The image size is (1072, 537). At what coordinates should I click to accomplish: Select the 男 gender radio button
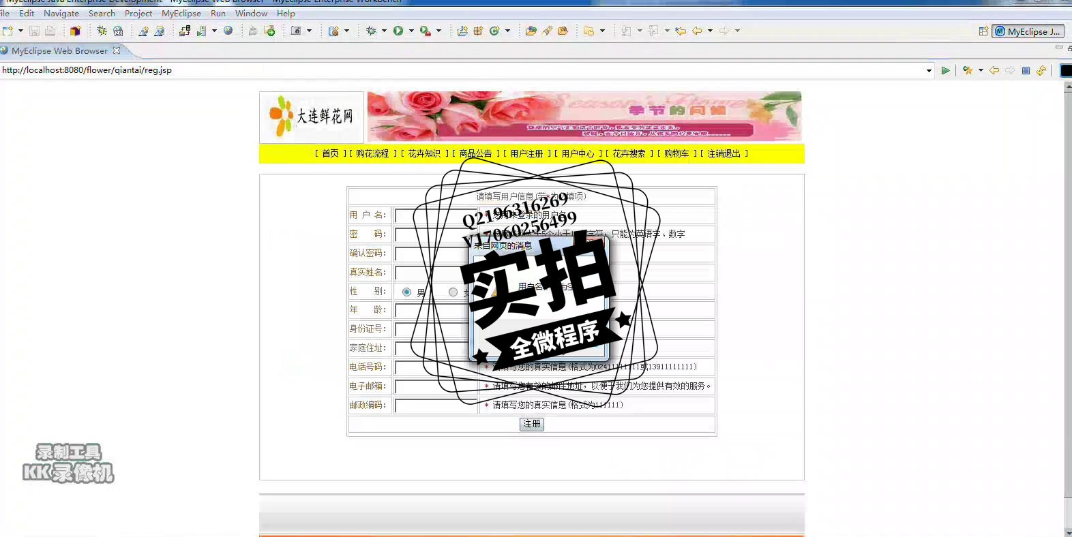pos(406,292)
